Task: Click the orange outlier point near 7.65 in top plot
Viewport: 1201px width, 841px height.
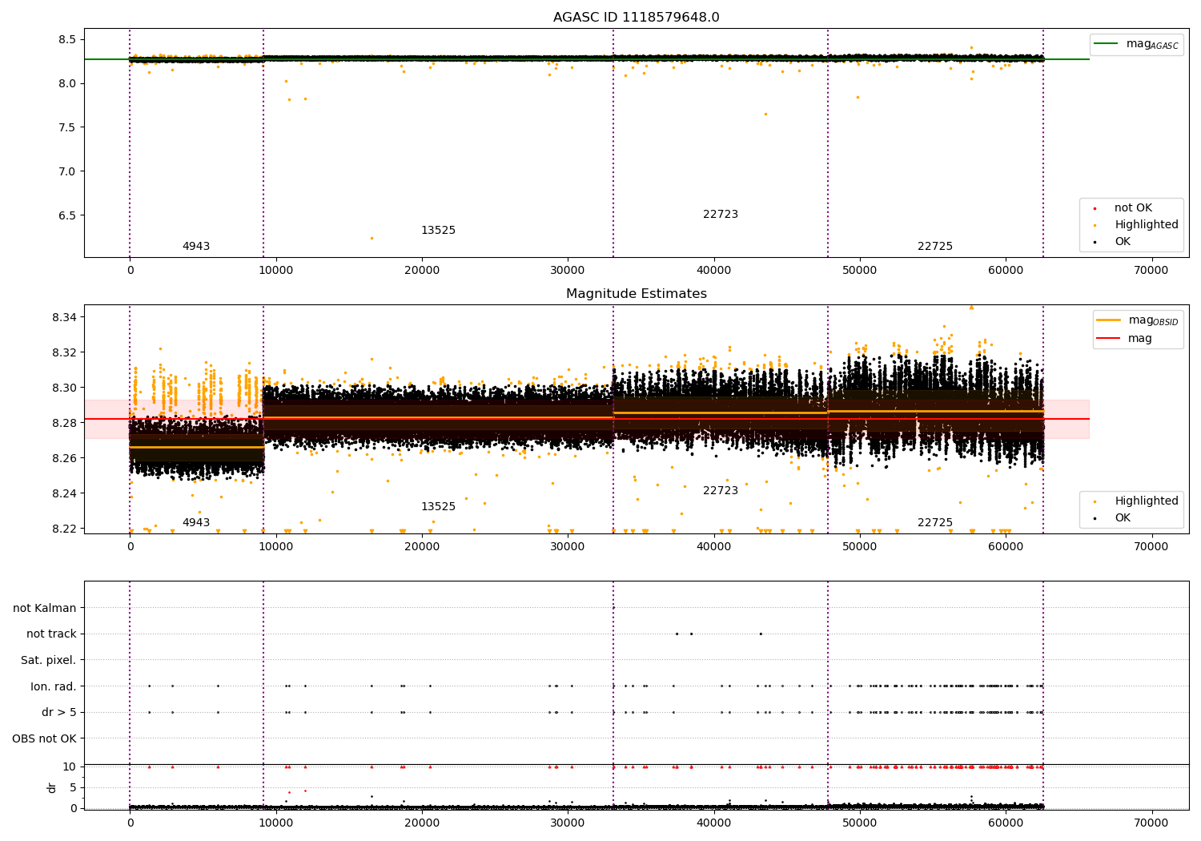Action: point(765,114)
